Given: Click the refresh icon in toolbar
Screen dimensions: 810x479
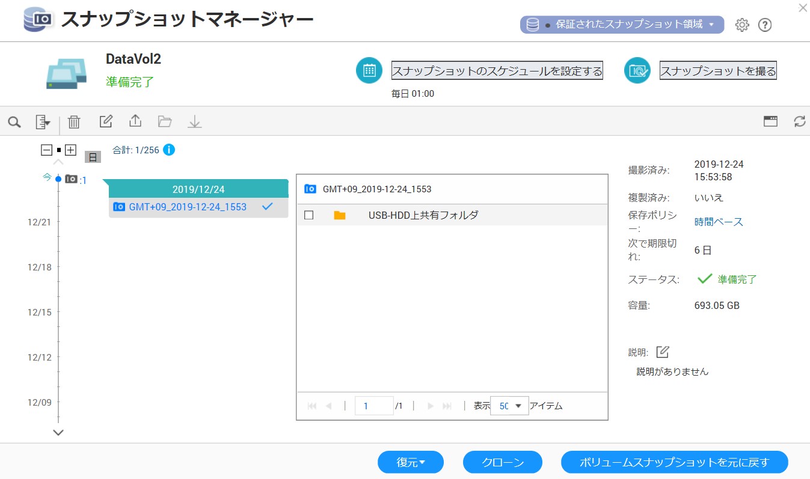Looking at the screenshot, I should (x=799, y=121).
